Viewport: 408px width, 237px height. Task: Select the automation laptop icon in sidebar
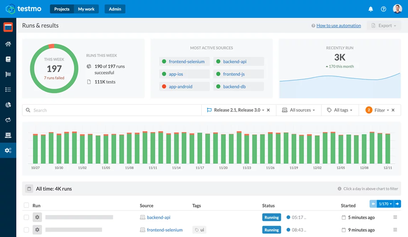(8, 135)
